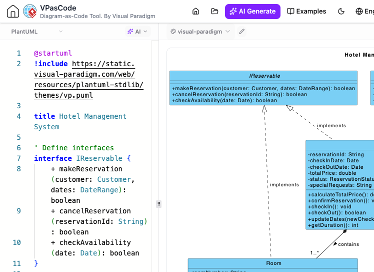Click the VPasCode title text

tap(58, 8)
